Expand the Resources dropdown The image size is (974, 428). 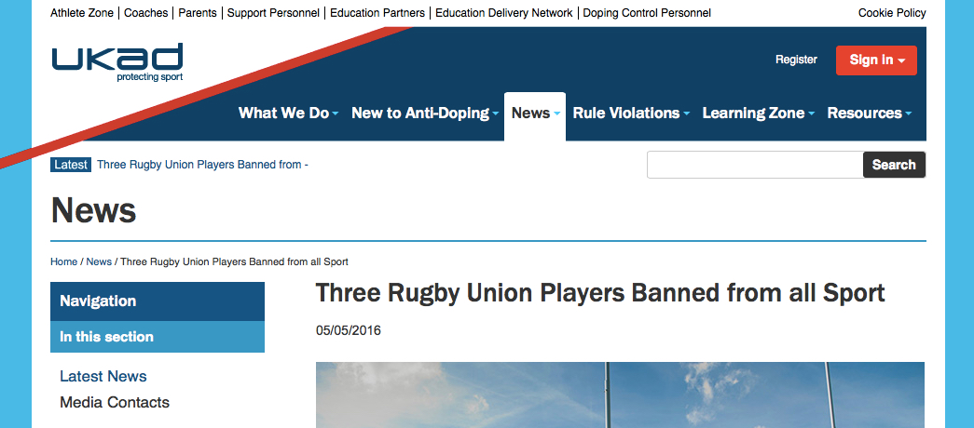pyautogui.click(x=869, y=114)
